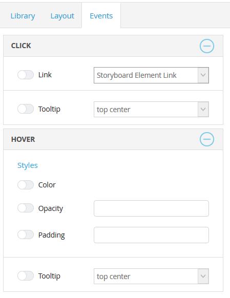Select the Events tab
This screenshot has height=298, width=230.
101,16
